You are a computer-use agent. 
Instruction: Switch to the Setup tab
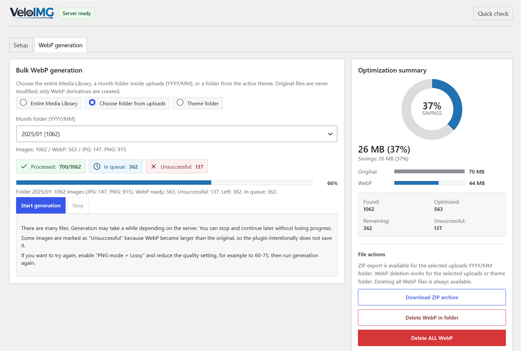click(x=21, y=45)
